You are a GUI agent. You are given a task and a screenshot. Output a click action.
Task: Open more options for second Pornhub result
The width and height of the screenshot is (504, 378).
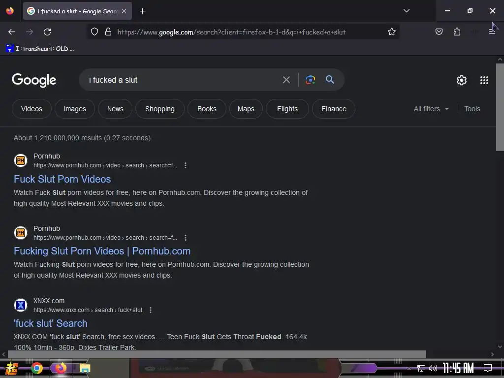coord(185,238)
